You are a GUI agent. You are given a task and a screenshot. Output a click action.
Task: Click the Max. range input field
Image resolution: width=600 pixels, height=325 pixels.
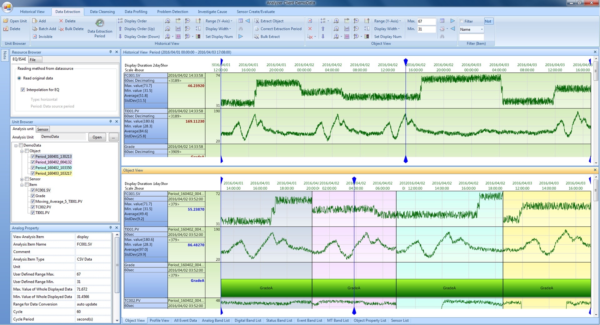pos(426,21)
